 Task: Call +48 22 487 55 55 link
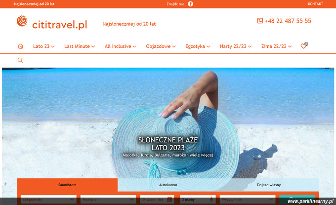288,21
